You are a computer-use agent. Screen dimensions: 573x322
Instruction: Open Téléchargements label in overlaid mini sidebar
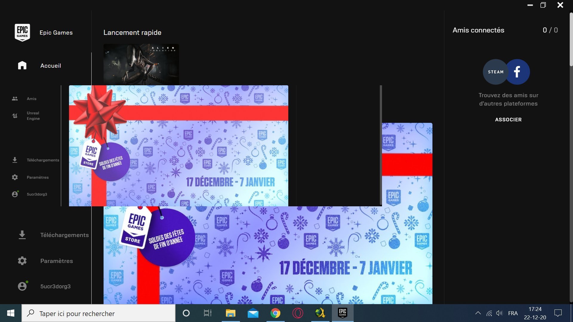(x=43, y=160)
